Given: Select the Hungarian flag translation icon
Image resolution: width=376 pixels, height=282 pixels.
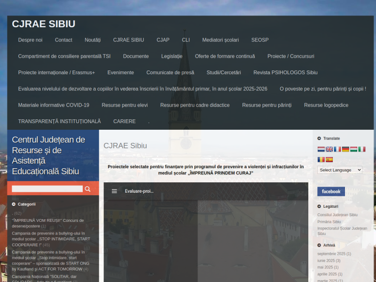Looking at the screenshot, I should click(353, 149).
